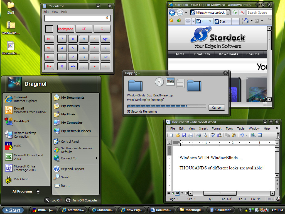The image size is (285, 214).
Task: Click Word's horizontal scrollbar thumb
Action: click(x=220, y=193)
